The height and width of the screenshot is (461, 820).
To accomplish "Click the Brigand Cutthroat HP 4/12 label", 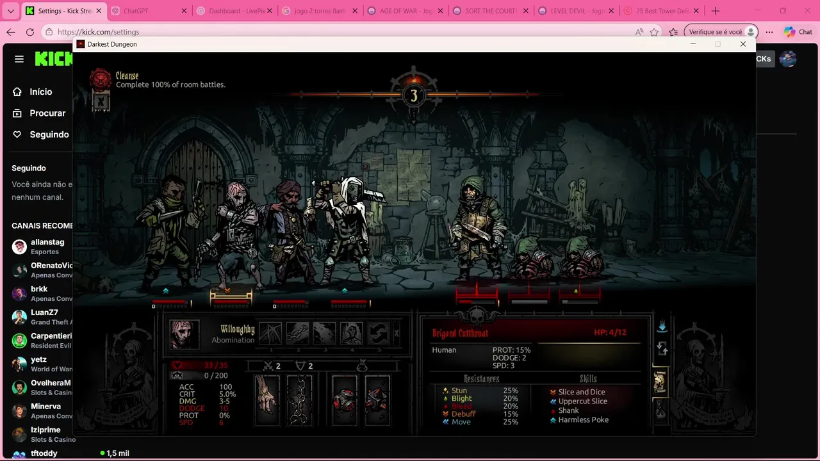I will tap(610, 332).
